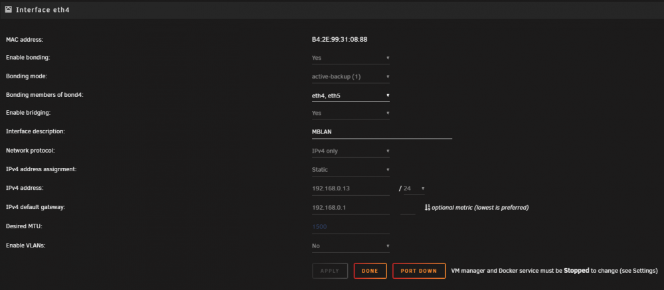This screenshot has height=290, width=664.
Task: Click the "MAC address:" label
Action: point(25,40)
